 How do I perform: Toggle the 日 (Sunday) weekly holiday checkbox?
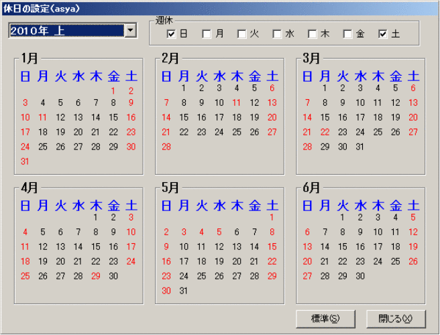click(171, 33)
